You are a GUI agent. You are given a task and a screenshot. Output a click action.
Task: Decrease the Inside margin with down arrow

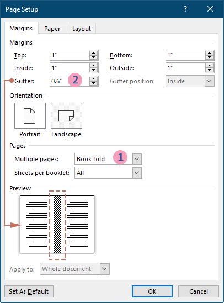tap(93, 70)
